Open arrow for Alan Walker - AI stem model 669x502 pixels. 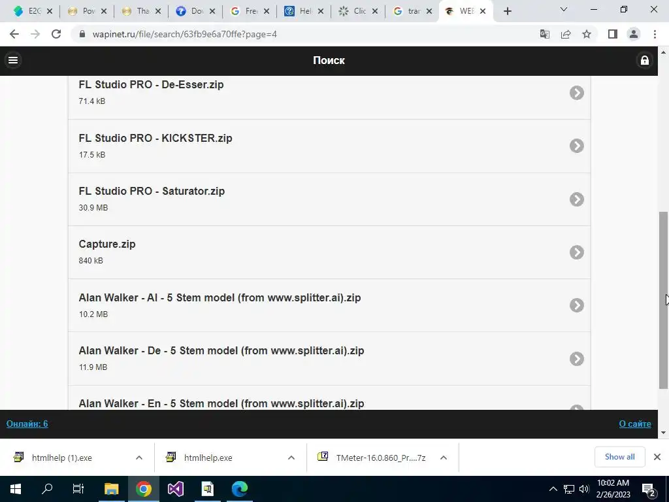[576, 305]
